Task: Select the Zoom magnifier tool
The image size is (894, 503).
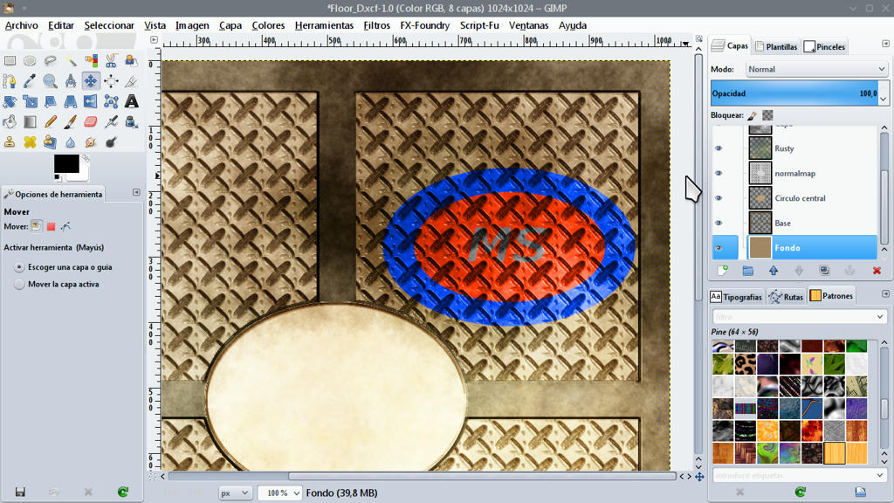Action: [50, 81]
